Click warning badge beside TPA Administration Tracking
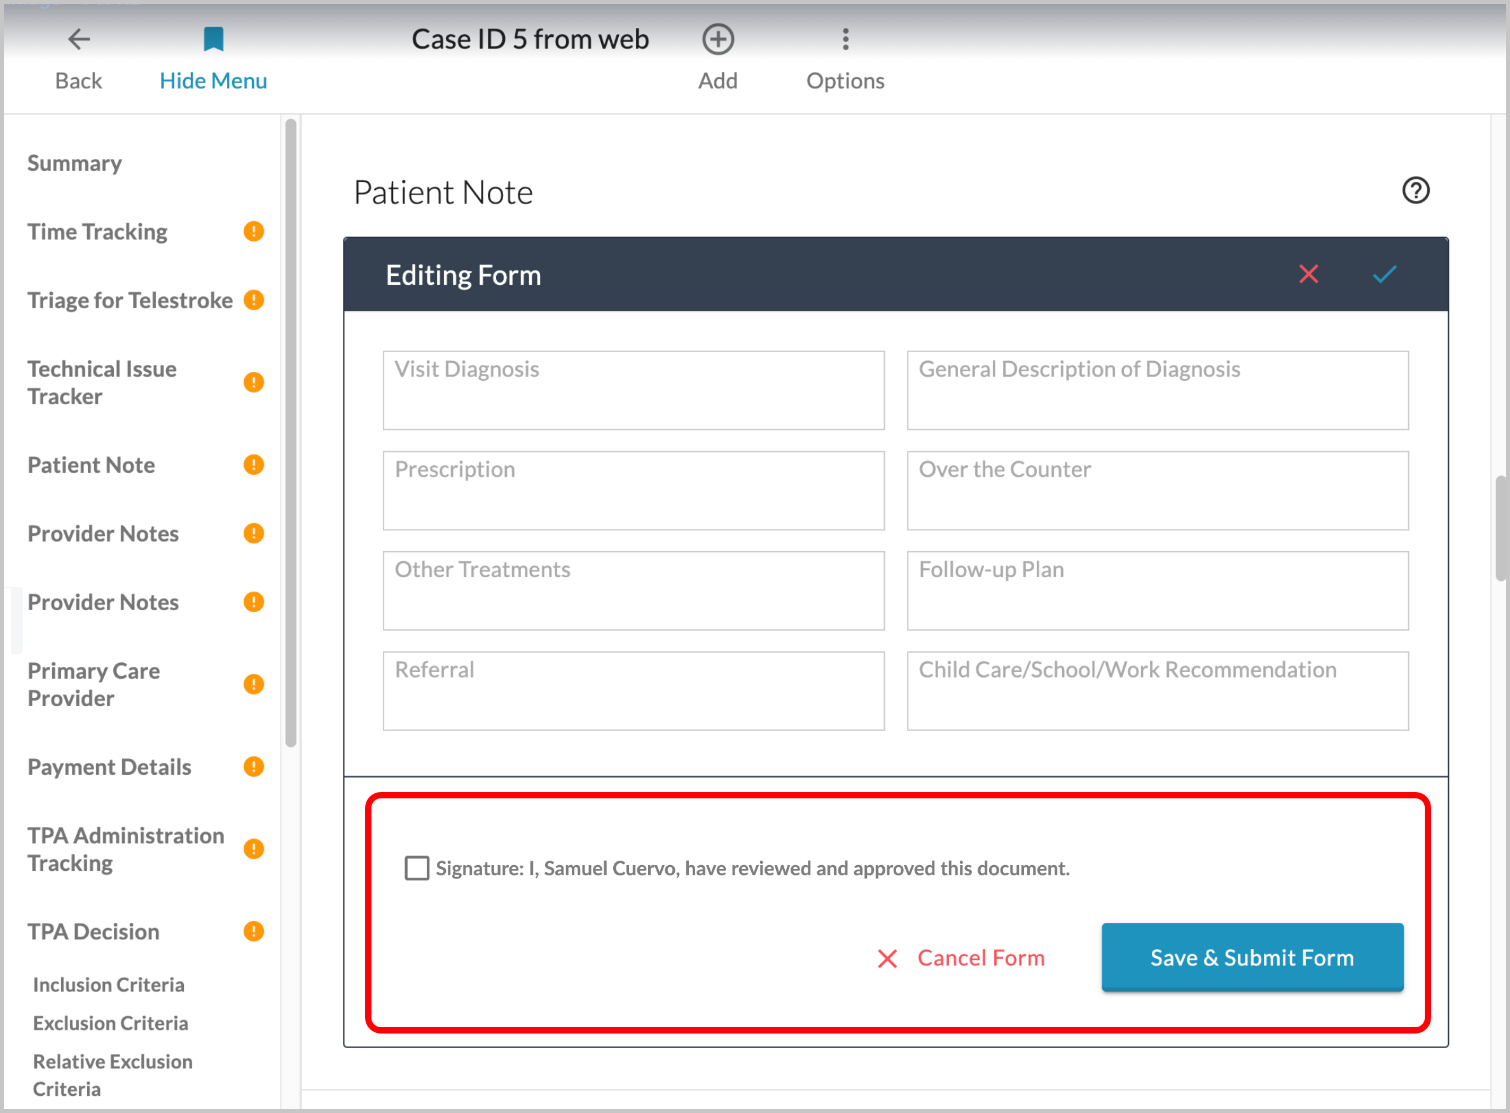 point(253,849)
